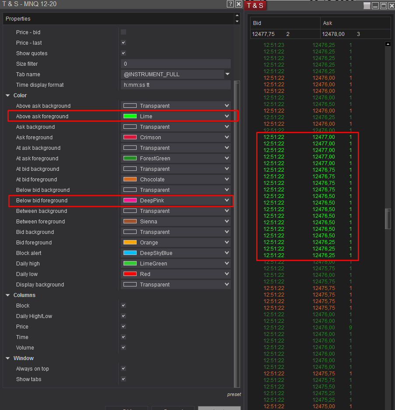Click the Ask column header
The image size is (395, 410).
pyautogui.click(x=356, y=23)
